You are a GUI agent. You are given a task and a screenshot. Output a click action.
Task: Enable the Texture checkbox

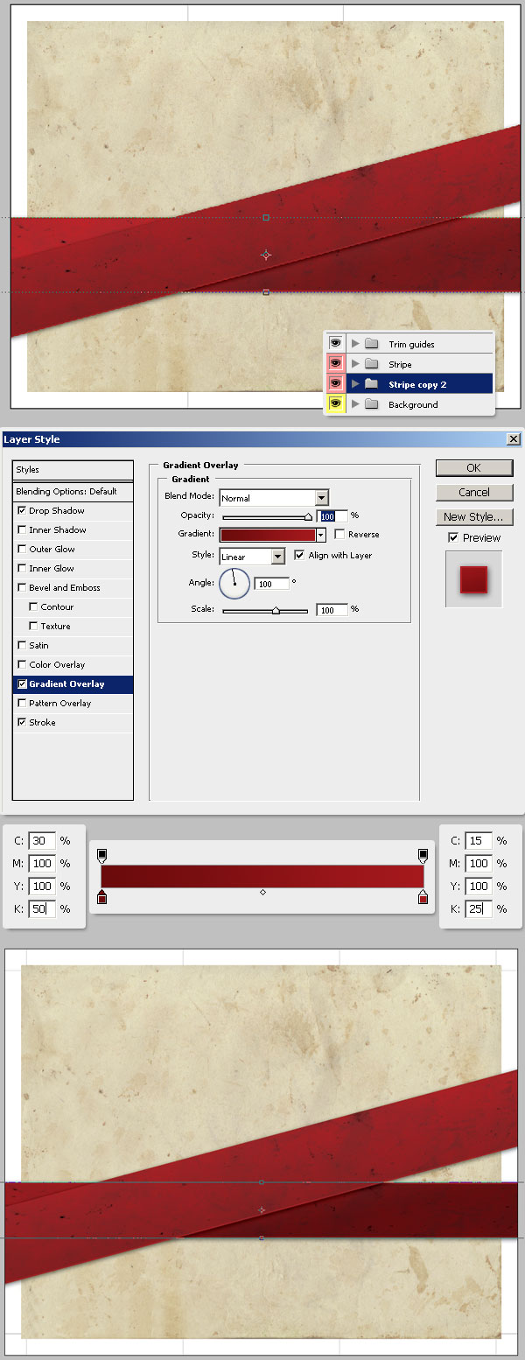click(x=33, y=626)
